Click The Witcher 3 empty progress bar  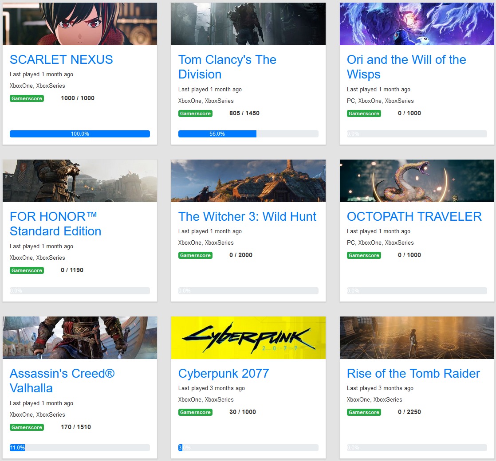pos(248,291)
